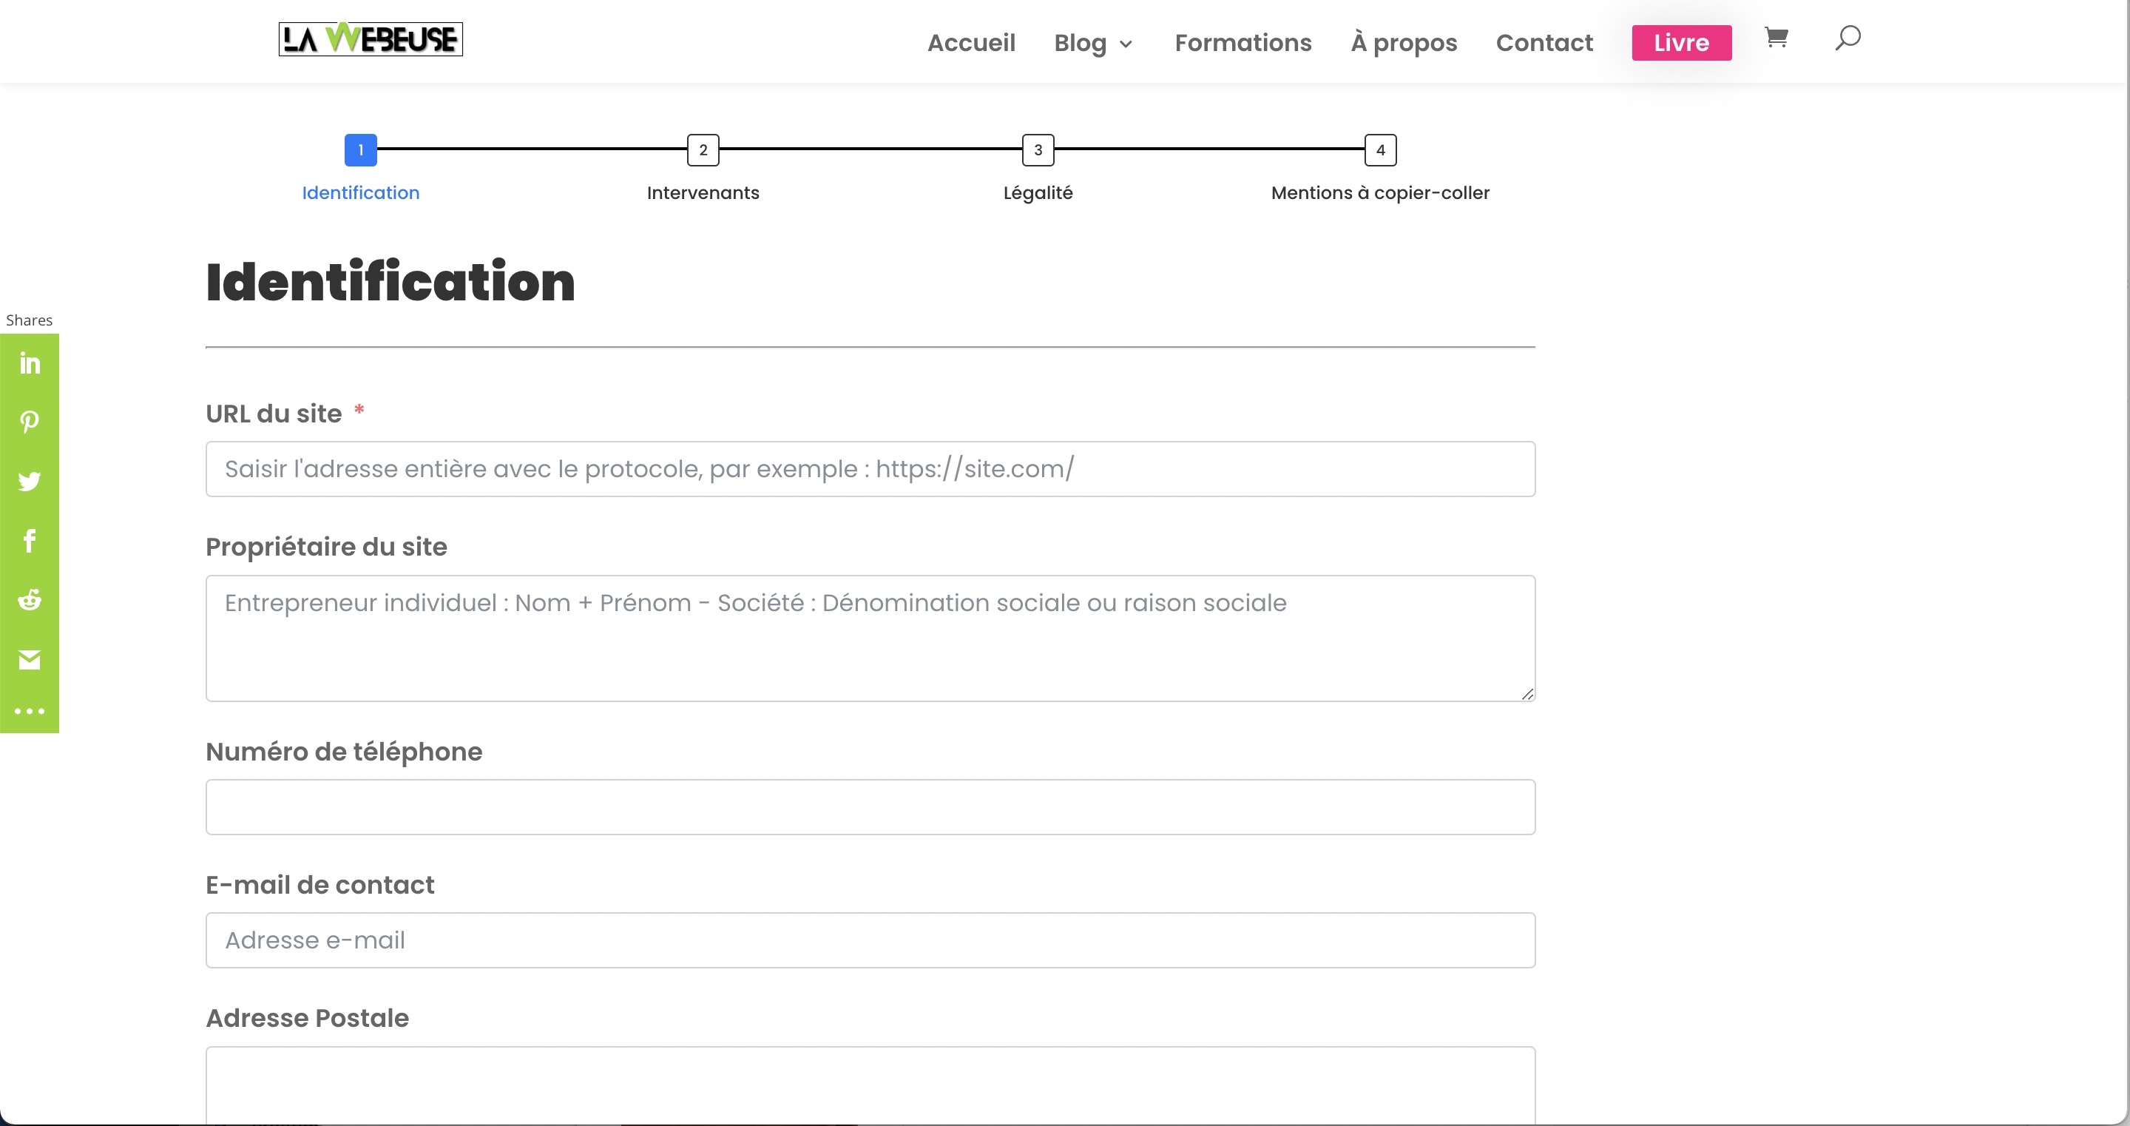Open more share options (three dots)
Viewport: 2130px width, 1126px height.
pos(30,712)
